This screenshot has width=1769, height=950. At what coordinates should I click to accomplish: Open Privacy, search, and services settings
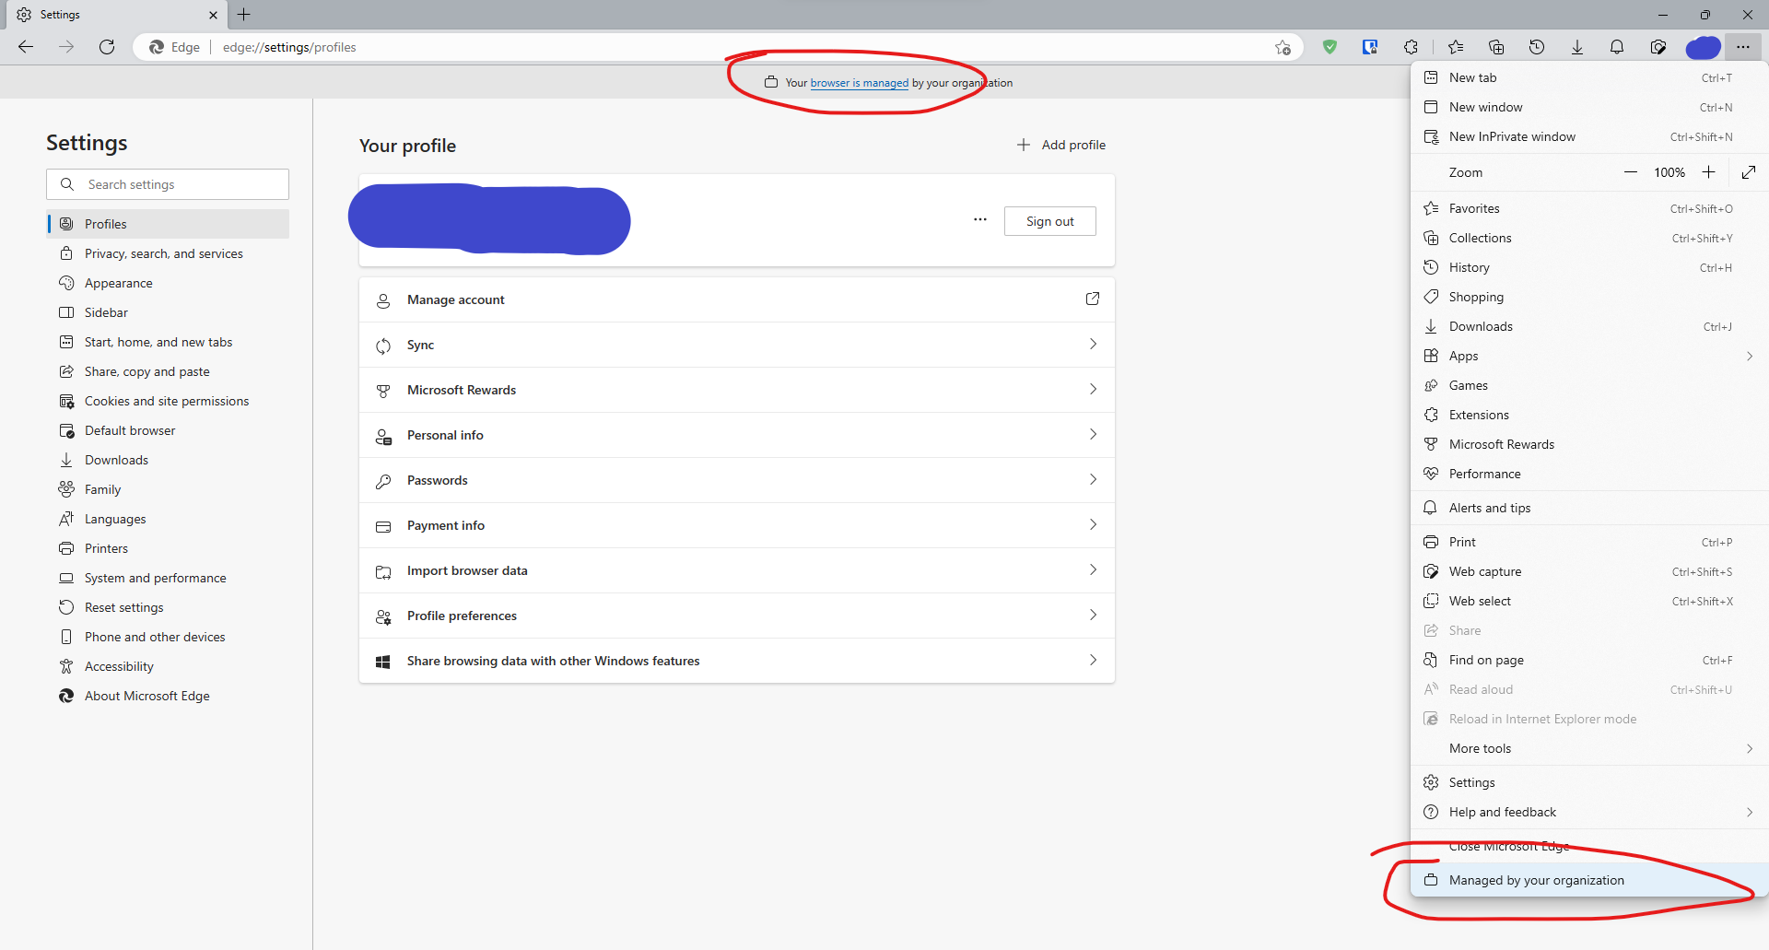click(168, 253)
